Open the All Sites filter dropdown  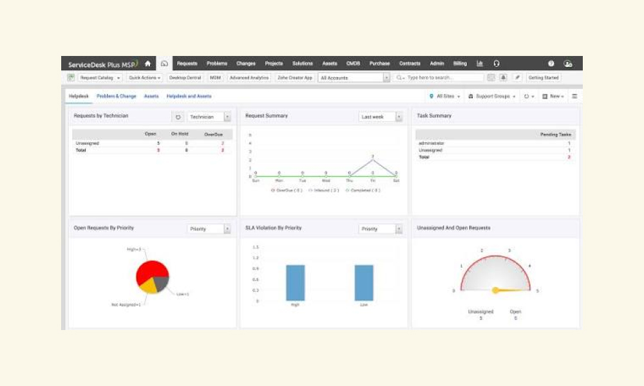coord(445,96)
